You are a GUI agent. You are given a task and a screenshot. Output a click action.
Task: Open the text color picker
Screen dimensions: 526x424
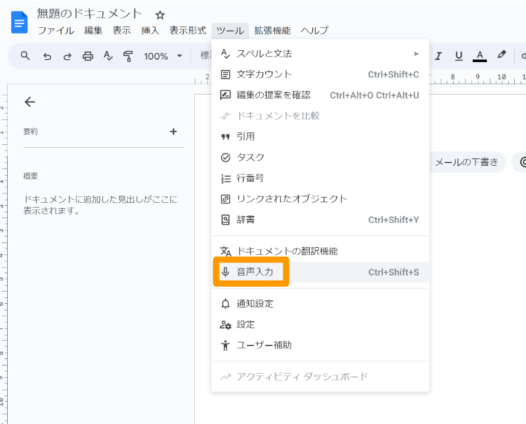point(479,56)
